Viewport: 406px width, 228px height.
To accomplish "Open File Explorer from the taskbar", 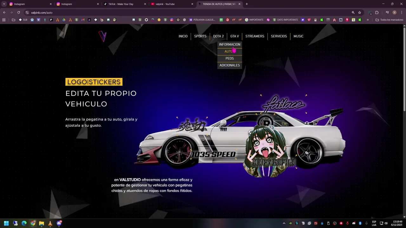I will click(42, 223).
